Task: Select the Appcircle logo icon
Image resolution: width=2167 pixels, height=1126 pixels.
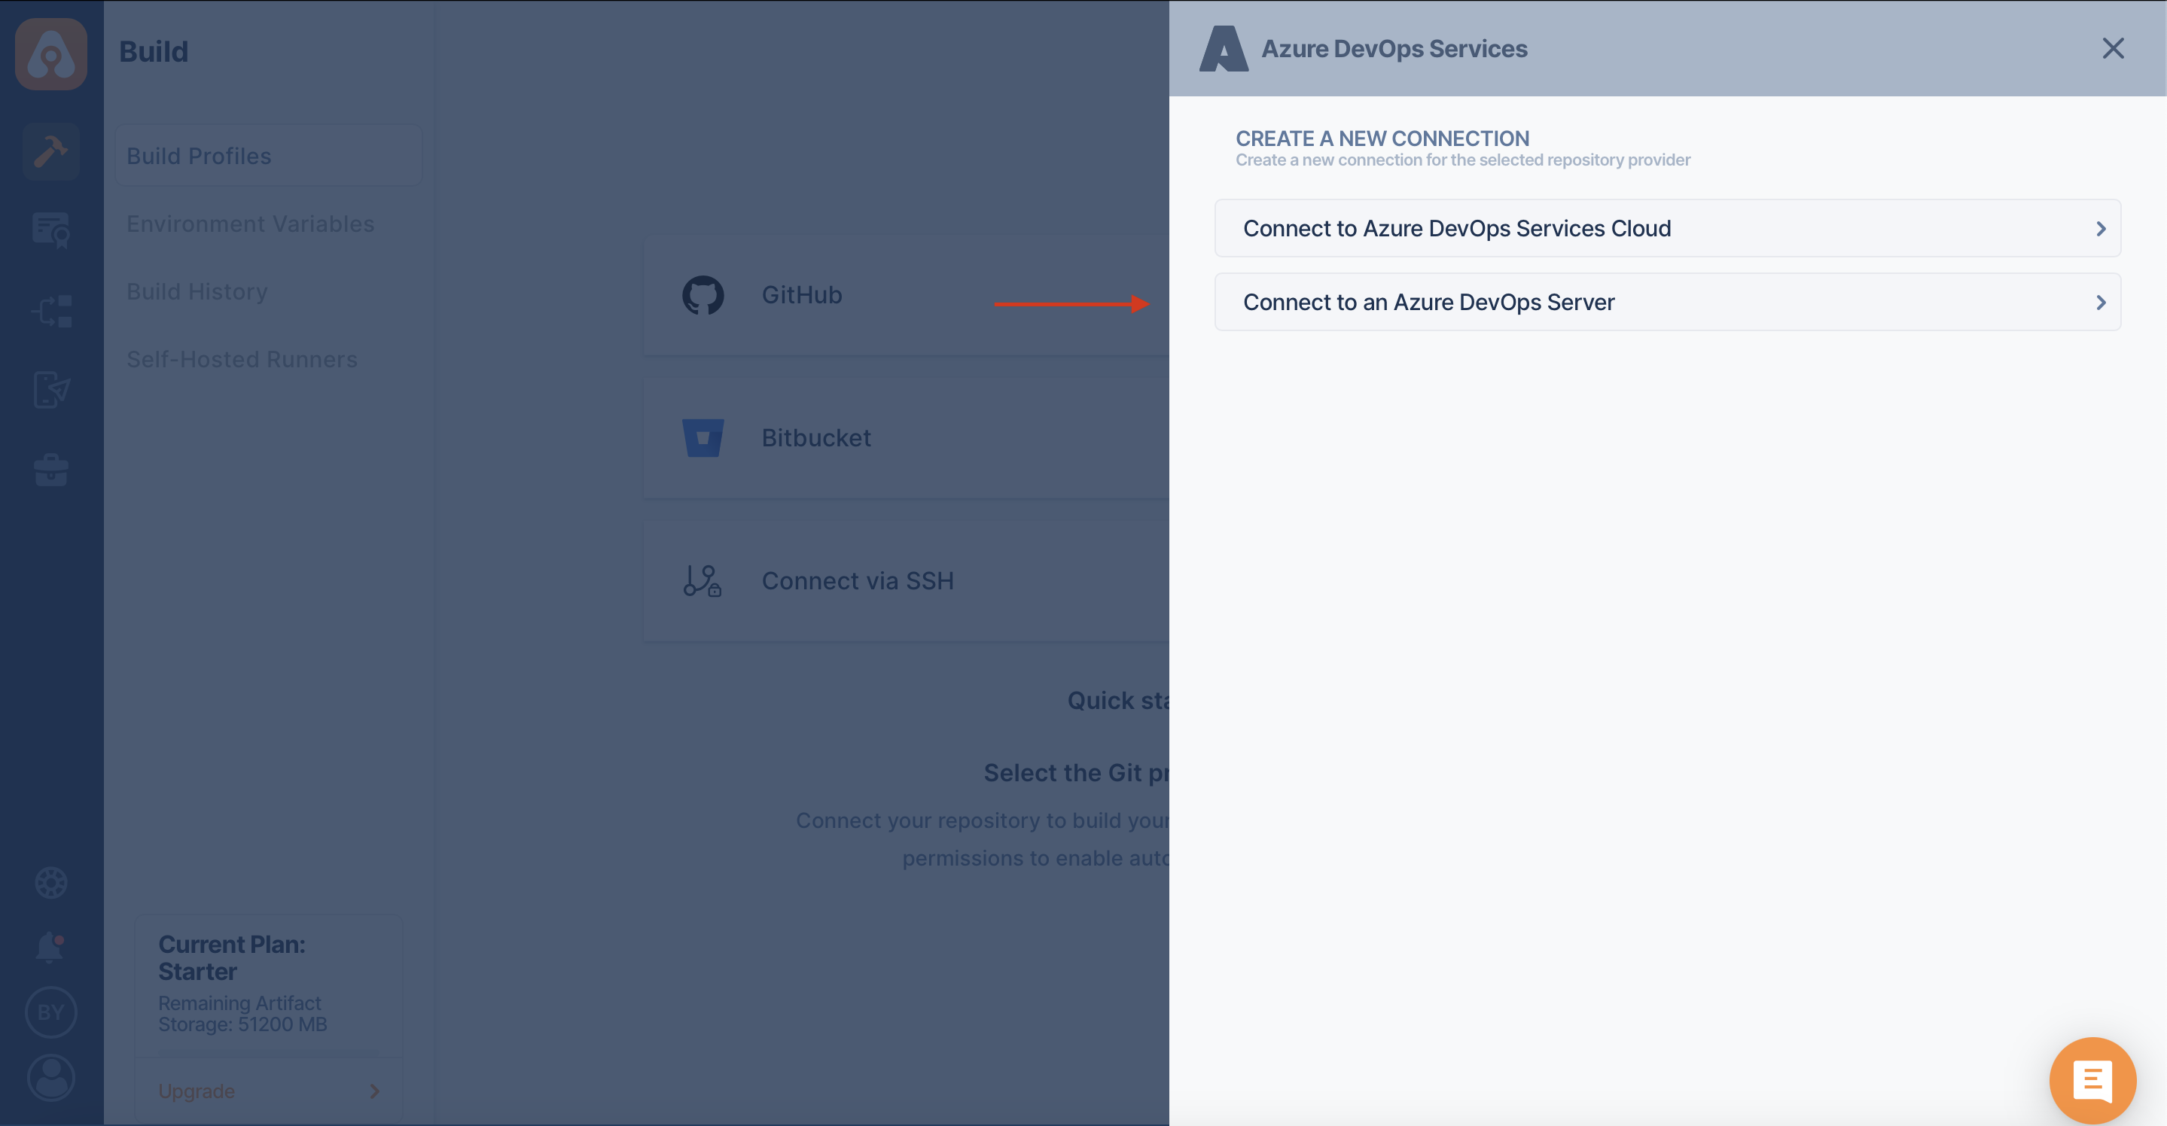Action: [x=52, y=52]
